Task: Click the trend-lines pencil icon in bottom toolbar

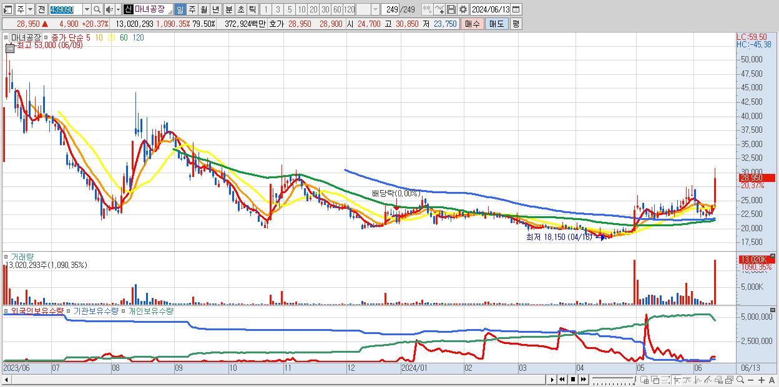Action: (708, 380)
